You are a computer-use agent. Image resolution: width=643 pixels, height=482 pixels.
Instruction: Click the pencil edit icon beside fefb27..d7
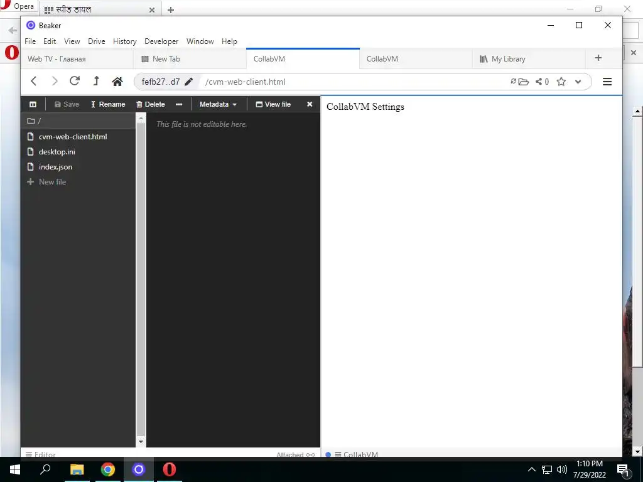coord(188,82)
